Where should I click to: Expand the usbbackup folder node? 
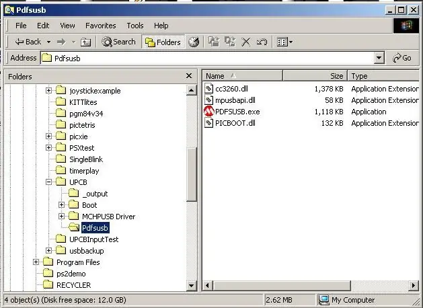click(48, 251)
